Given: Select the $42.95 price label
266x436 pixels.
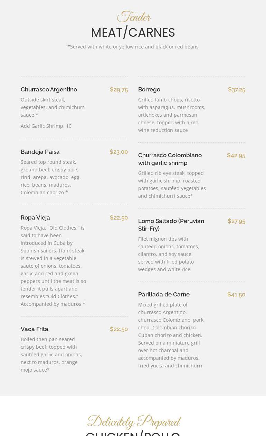Looking at the screenshot, I should point(236,155).
